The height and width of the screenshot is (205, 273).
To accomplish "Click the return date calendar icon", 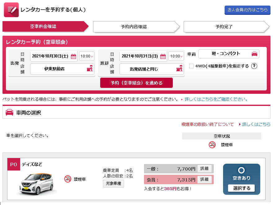I will click(163, 56).
